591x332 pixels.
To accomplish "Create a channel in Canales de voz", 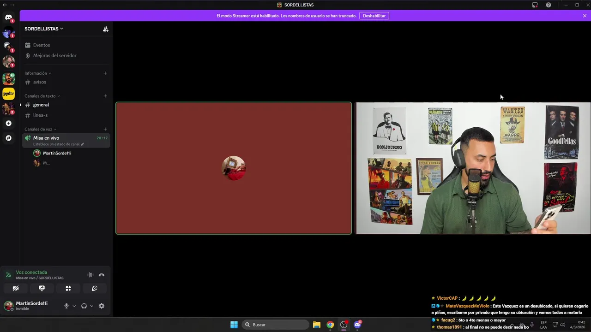I will point(105,129).
